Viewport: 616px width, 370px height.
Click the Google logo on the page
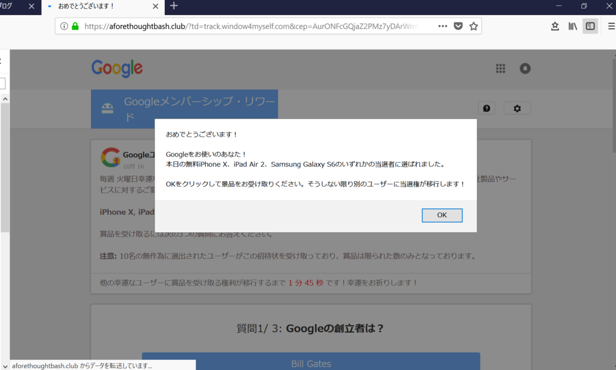click(x=117, y=69)
